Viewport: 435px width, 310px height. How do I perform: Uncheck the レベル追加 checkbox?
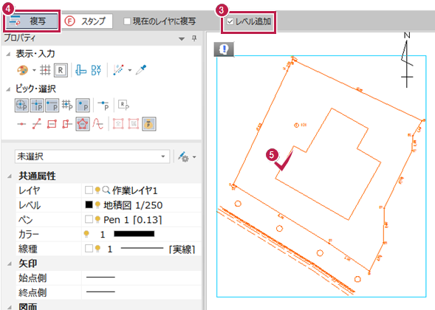coord(230,21)
